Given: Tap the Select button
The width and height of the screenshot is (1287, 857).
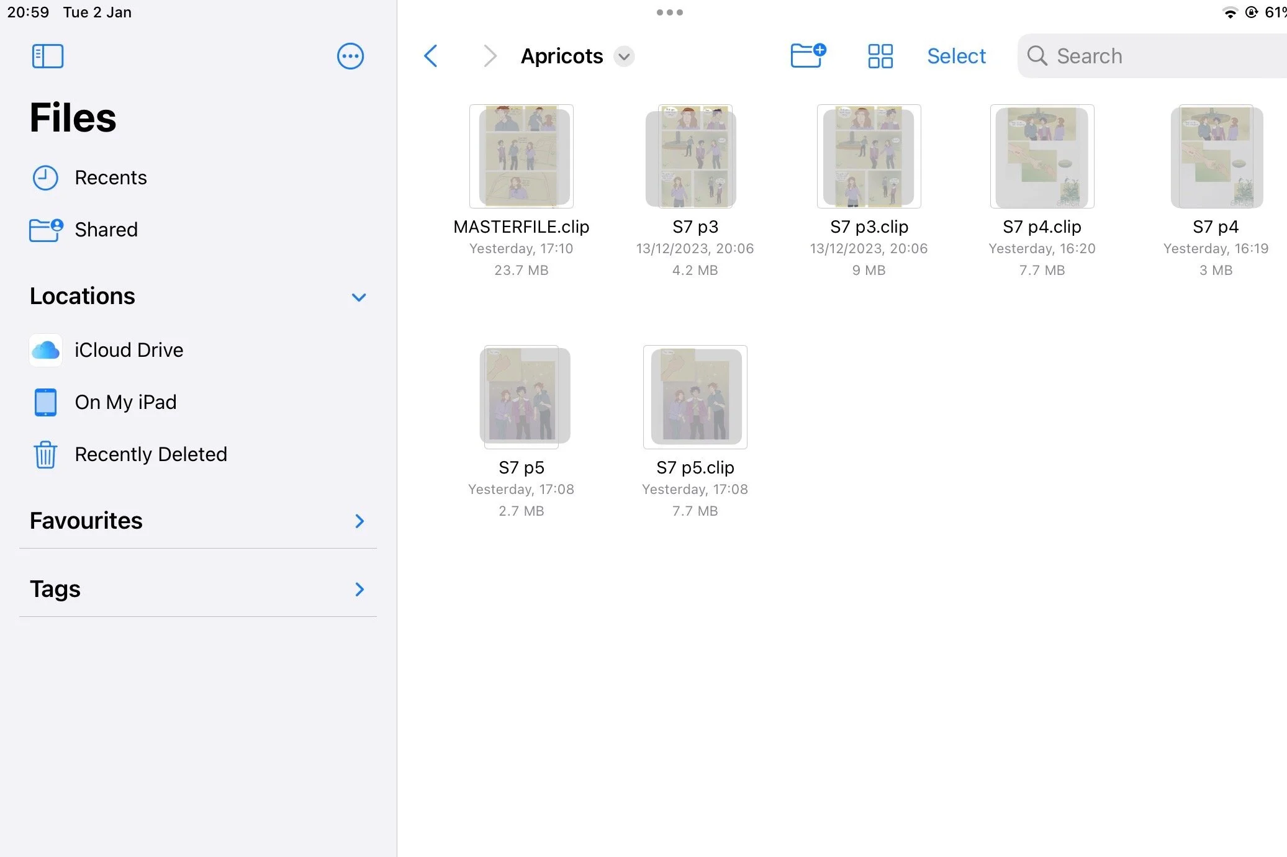Looking at the screenshot, I should coord(956,56).
